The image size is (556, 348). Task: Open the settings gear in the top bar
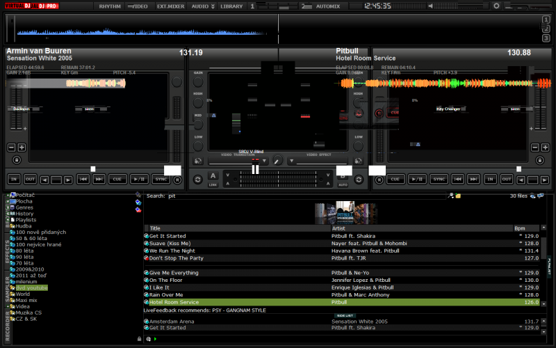point(496,6)
